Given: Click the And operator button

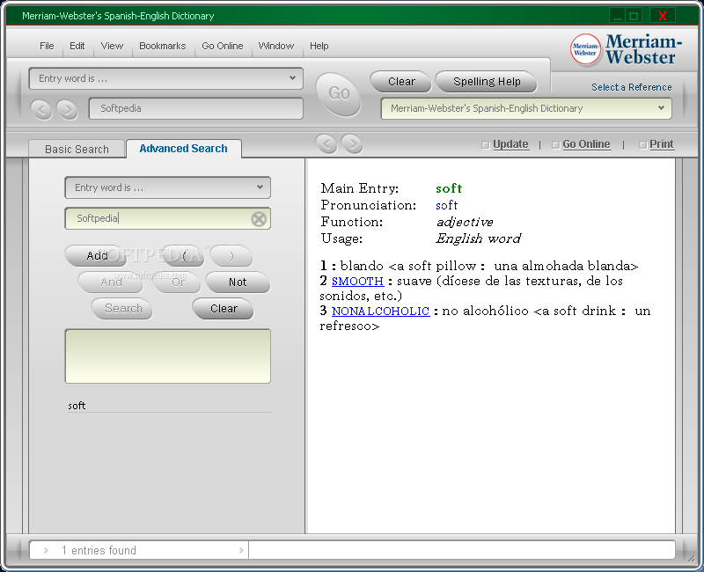Looking at the screenshot, I should 111,282.
